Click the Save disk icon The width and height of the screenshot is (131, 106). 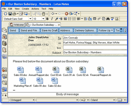pyautogui.click(x=10, y=14)
